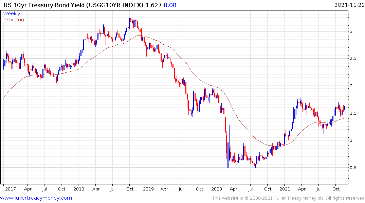Viewport: 365px width, 203px height.
Task: Click the y-axis label '2.5'
Action: (353, 59)
